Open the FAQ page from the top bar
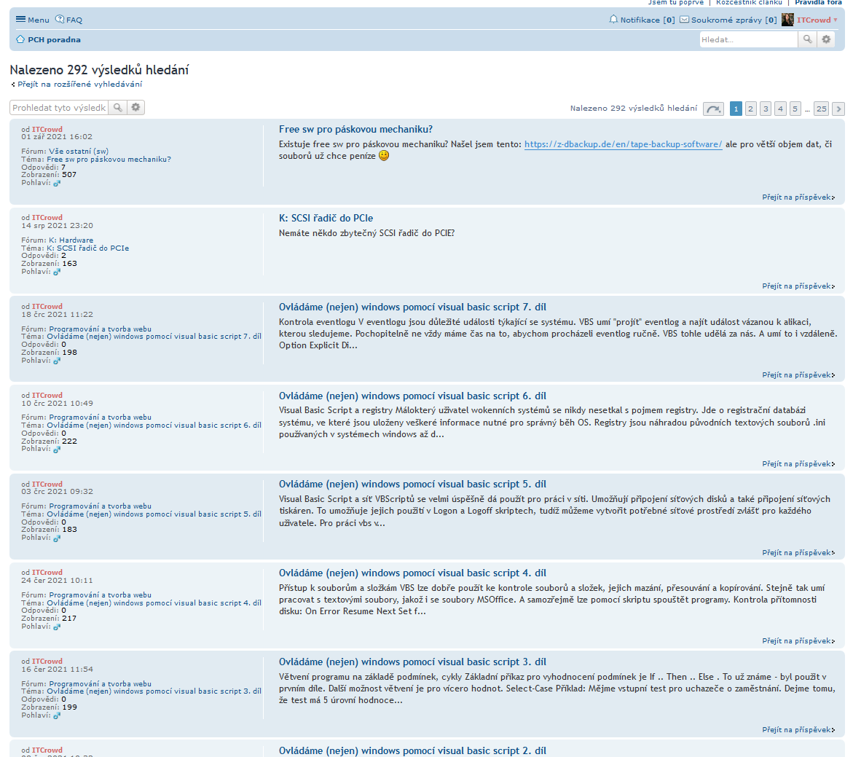The height and width of the screenshot is (757, 853). tap(69, 20)
